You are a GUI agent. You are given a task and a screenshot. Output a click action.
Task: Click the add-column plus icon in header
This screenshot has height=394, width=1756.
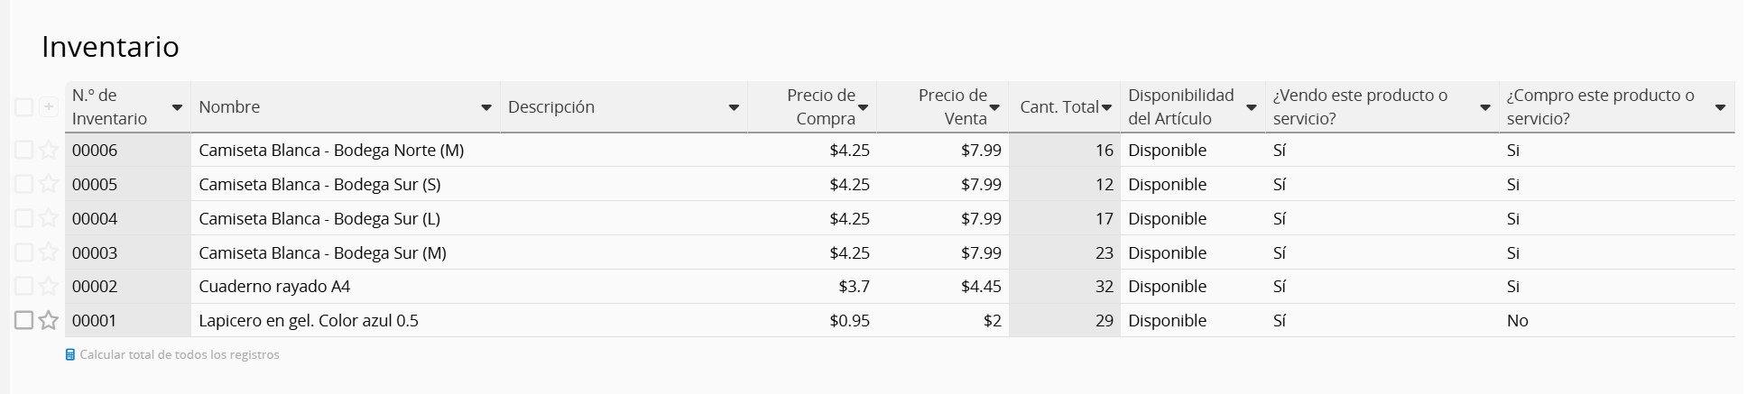[49, 107]
